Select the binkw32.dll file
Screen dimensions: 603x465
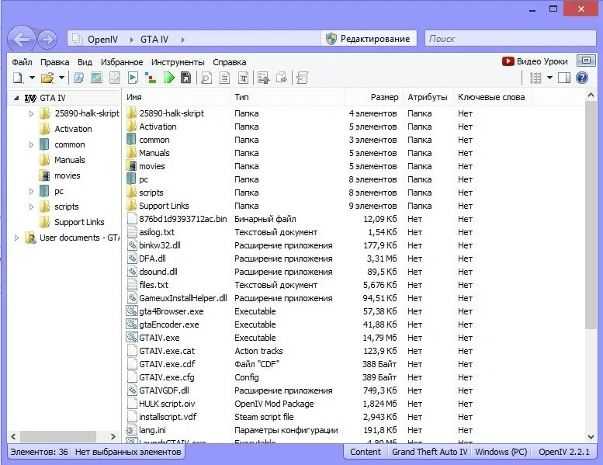160,245
